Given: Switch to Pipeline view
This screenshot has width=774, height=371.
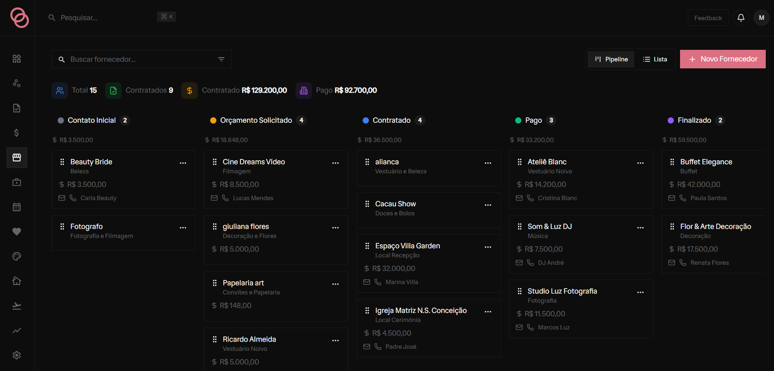Looking at the screenshot, I should click(x=611, y=59).
